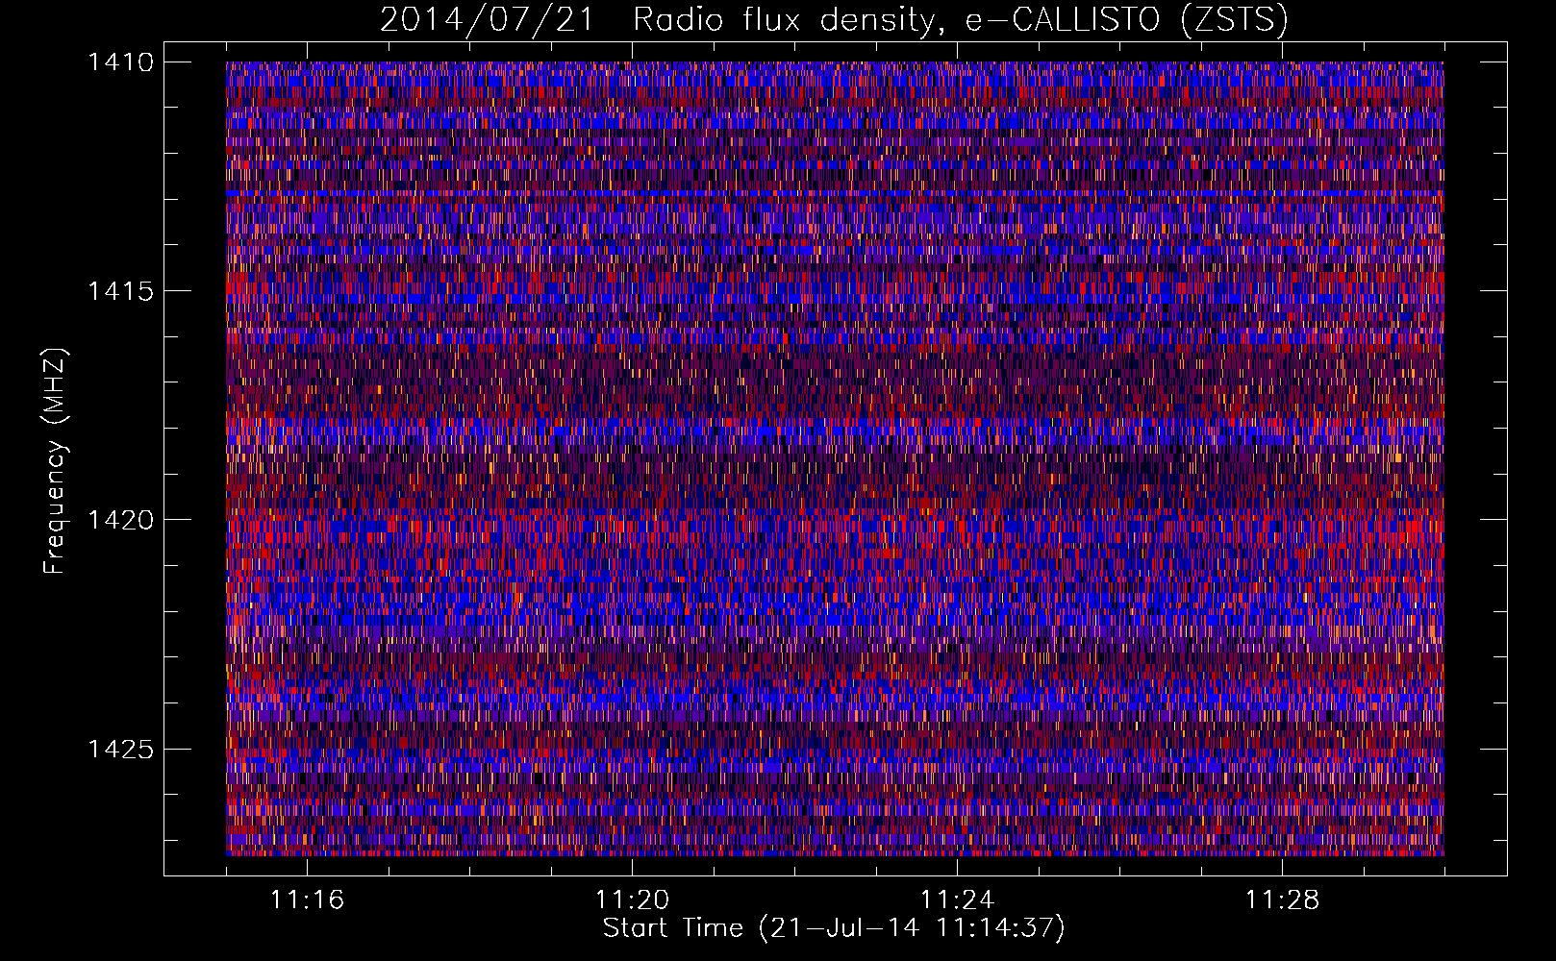The image size is (1556, 961).
Task: Click the 1425 frequency tick label
Action: [120, 749]
